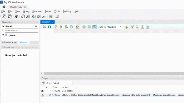184x103 pixels.
Task: Select the escola schema
Action: (12, 35)
